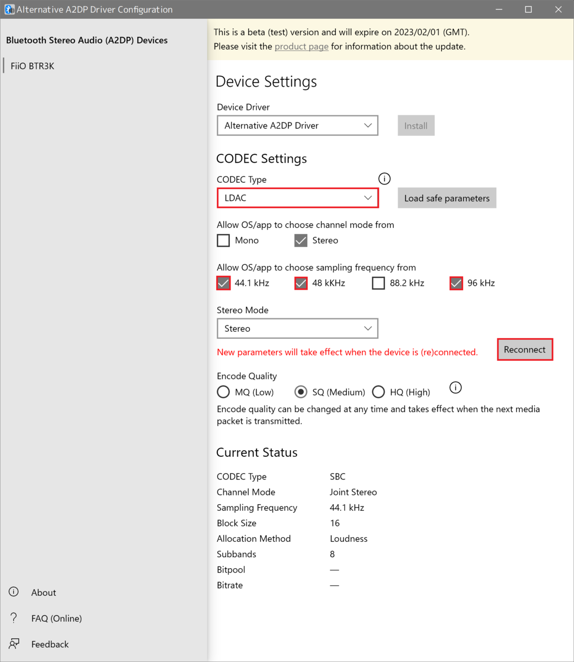The image size is (574, 662).
Task: Click the Bitpool status label
Action: [231, 570]
